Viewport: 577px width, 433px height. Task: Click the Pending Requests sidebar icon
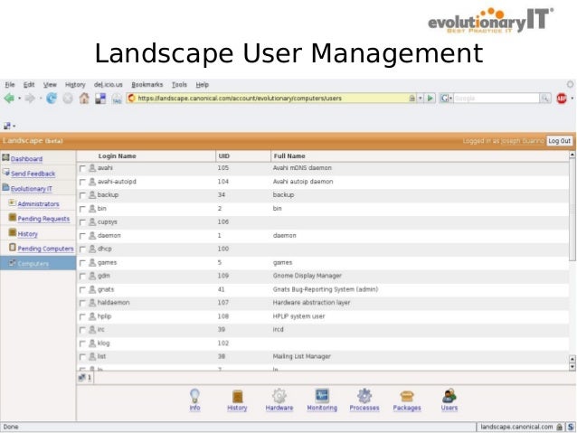pyautogui.click(x=12, y=218)
